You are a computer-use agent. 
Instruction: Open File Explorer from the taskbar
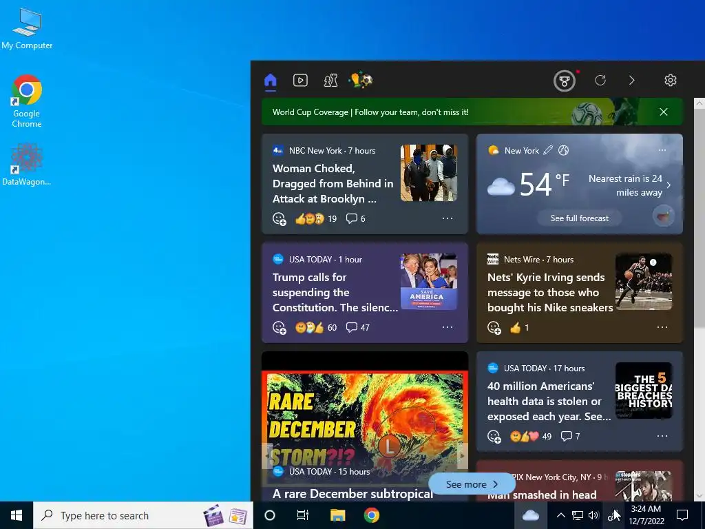point(337,515)
